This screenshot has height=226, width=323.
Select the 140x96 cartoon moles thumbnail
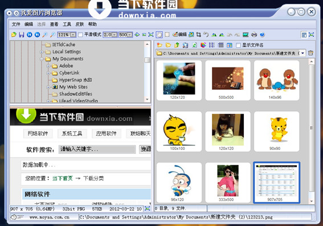point(277,80)
